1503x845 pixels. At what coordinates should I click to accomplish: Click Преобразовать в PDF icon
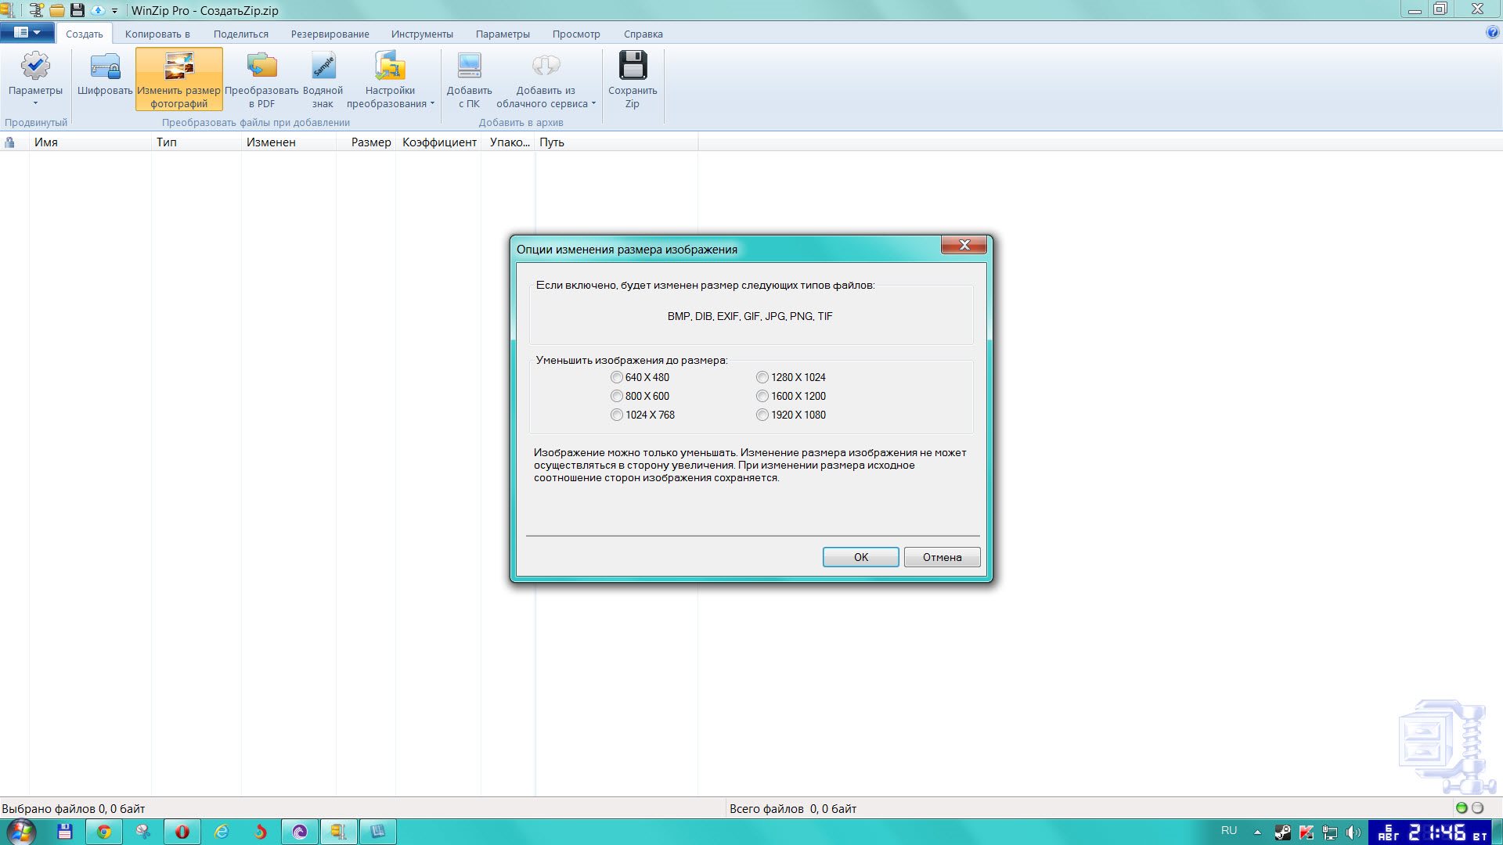point(261,67)
